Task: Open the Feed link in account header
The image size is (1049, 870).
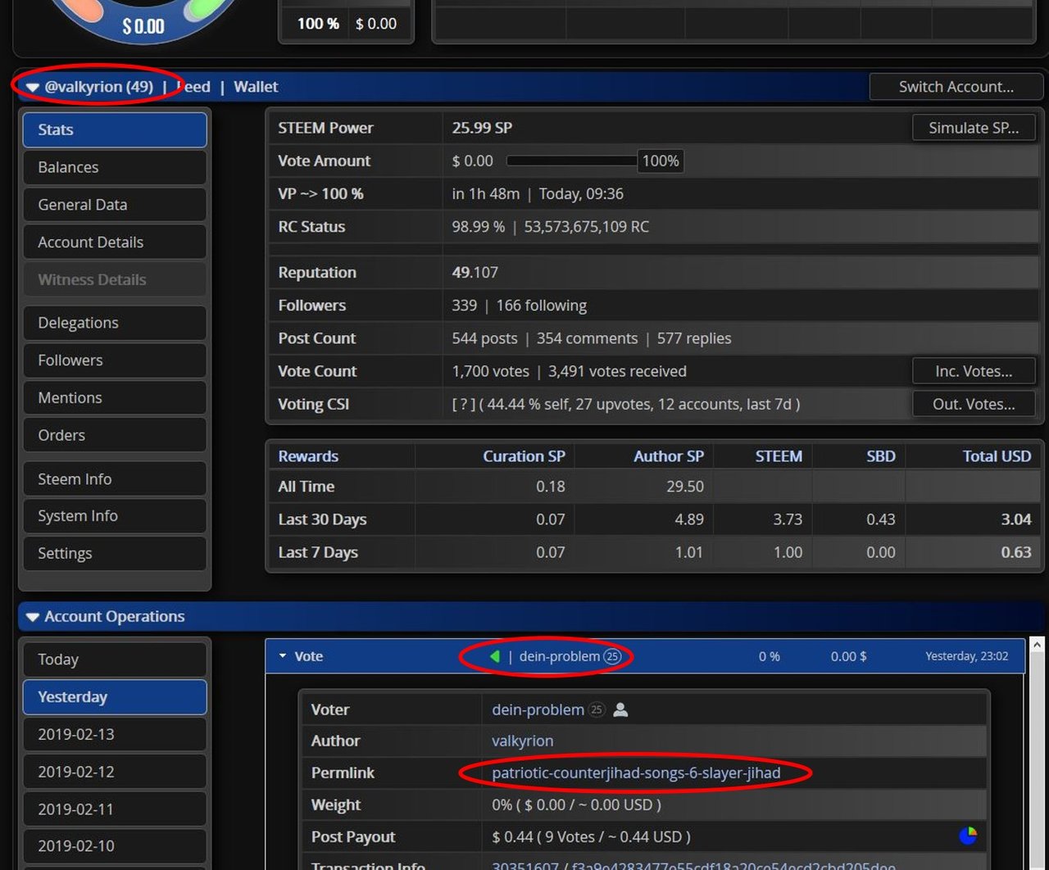Action: click(x=193, y=87)
